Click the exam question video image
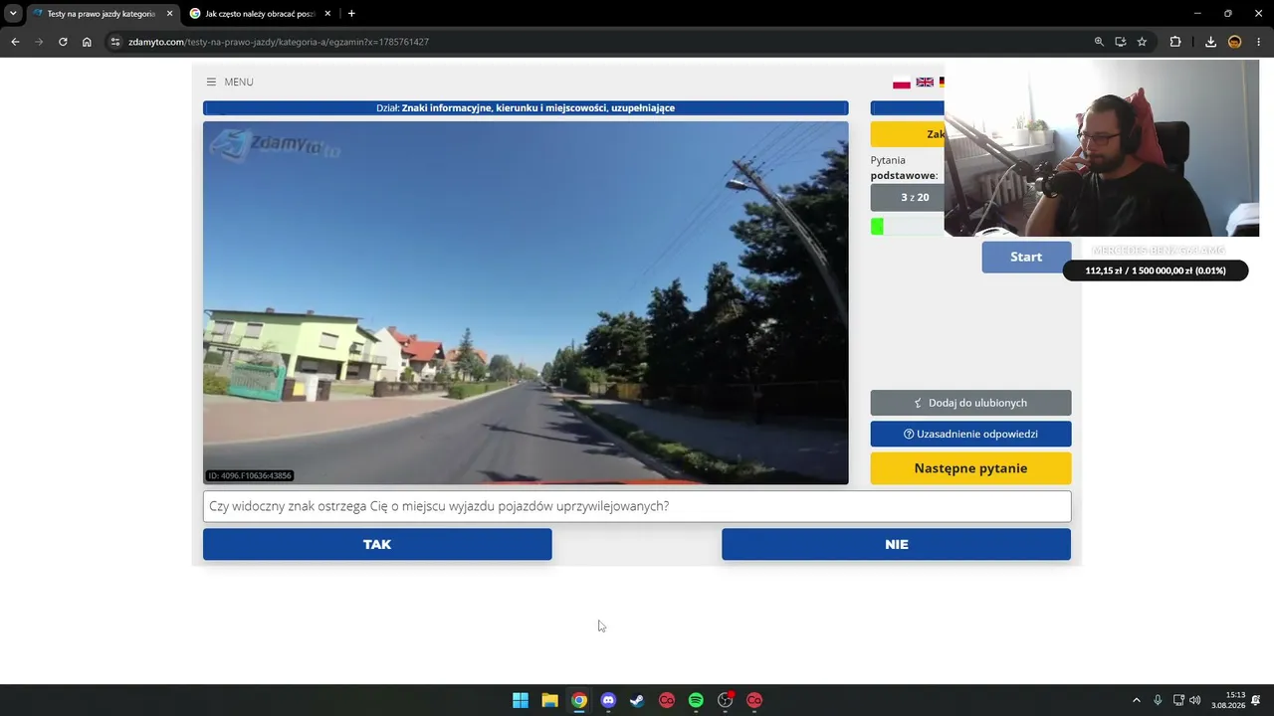The height and width of the screenshot is (716, 1274). click(x=526, y=302)
